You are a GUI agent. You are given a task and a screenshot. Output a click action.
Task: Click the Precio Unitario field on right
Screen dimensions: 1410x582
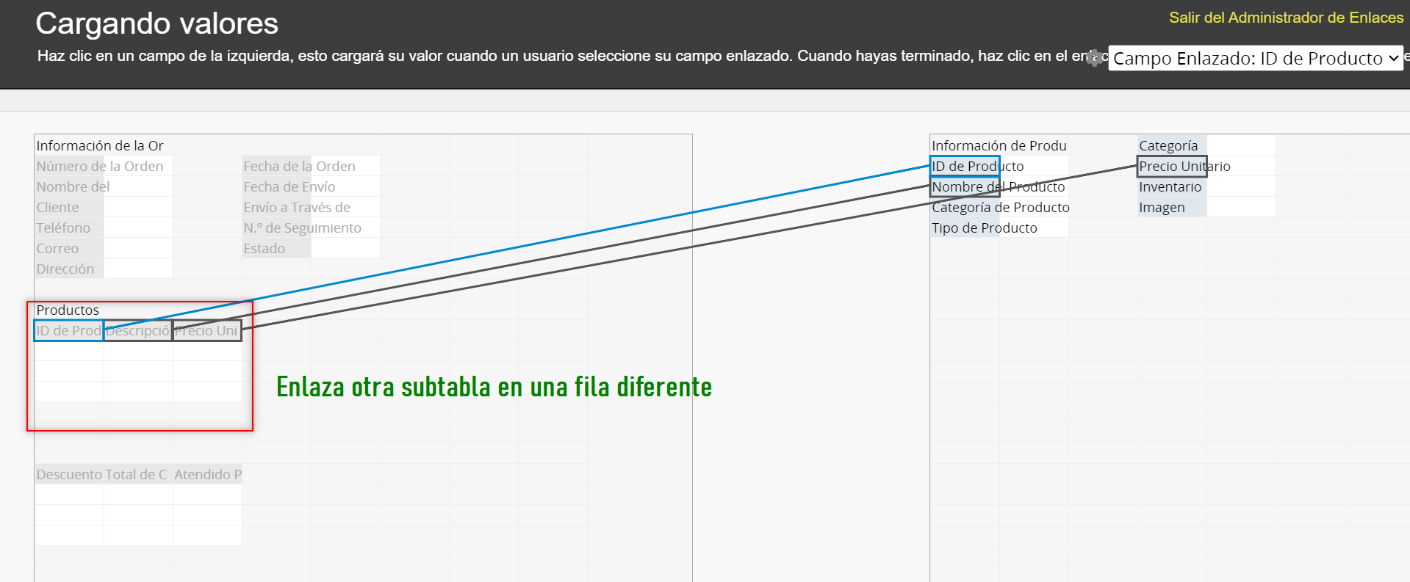(1171, 167)
